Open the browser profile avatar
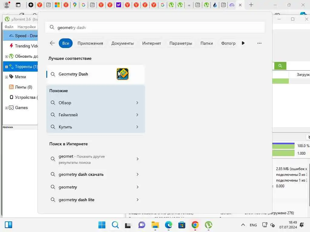The height and width of the screenshot is (232, 310). click(x=7, y=5)
